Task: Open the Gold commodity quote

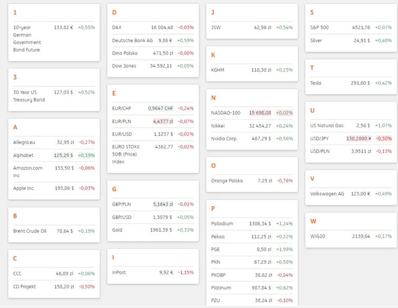Action: pyautogui.click(x=153, y=230)
